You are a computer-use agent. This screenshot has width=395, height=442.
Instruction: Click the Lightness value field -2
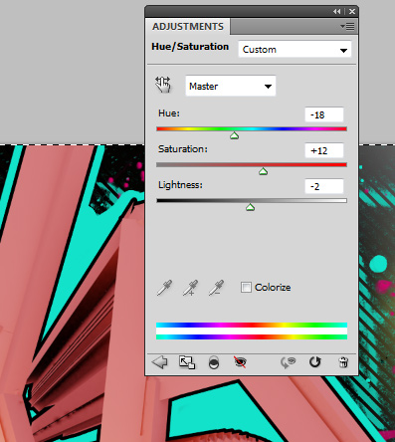[324, 186]
